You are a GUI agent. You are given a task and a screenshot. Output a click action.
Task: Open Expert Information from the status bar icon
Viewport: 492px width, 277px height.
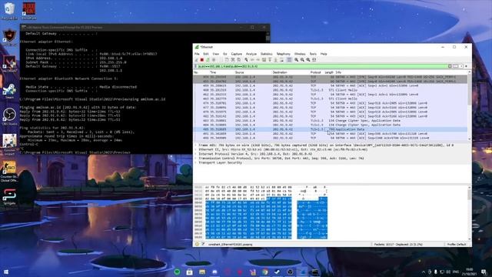click(x=197, y=244)
